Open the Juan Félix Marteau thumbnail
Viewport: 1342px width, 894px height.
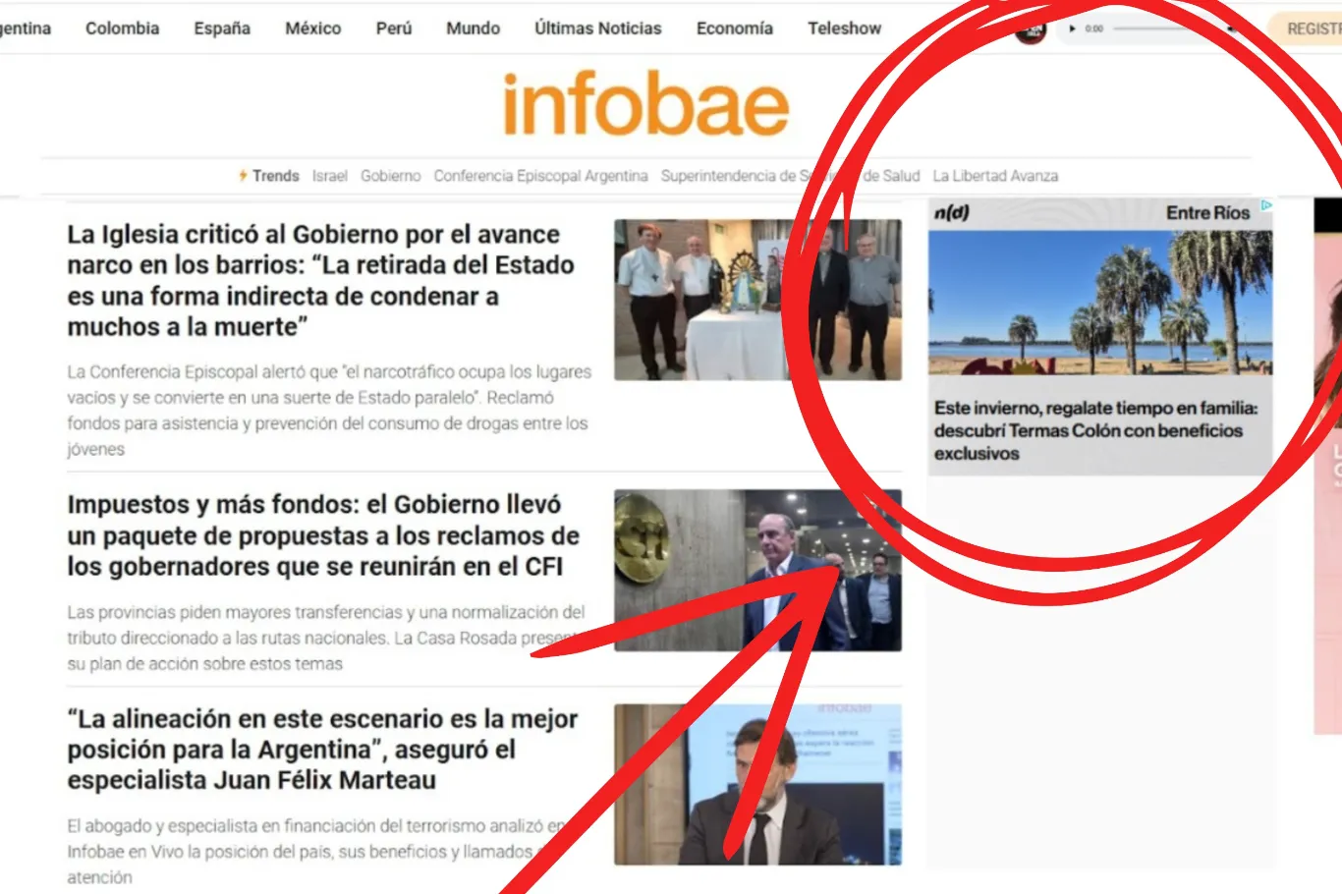[757, 784]
